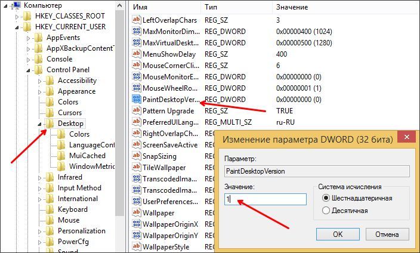Screen dimensions: 420x253
Task: Confirm the dialog with OK
Action: click(338, 235)
